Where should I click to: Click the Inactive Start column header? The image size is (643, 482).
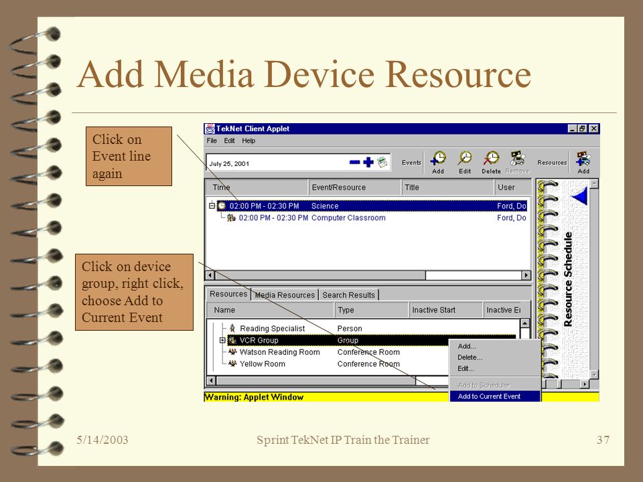[446, 310]
